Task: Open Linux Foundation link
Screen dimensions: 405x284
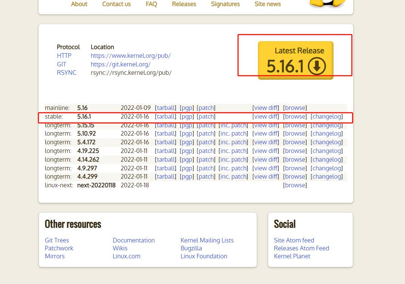Action: tap(204, 256)
